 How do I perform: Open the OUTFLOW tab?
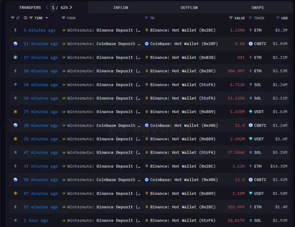tap(189, 7)
